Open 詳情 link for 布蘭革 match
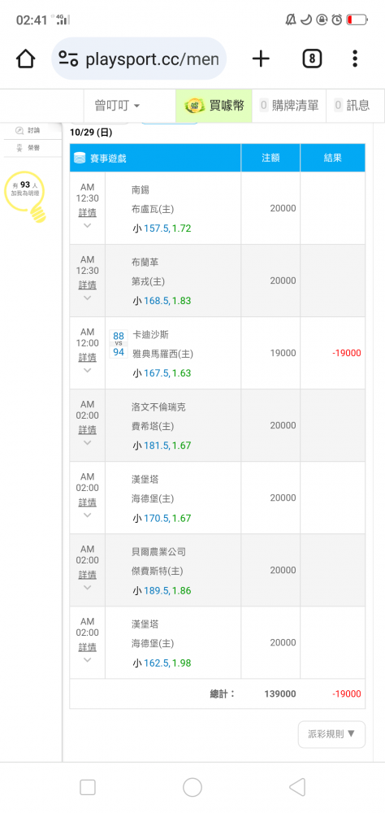The image size is (385, 813). coord(87,285)
